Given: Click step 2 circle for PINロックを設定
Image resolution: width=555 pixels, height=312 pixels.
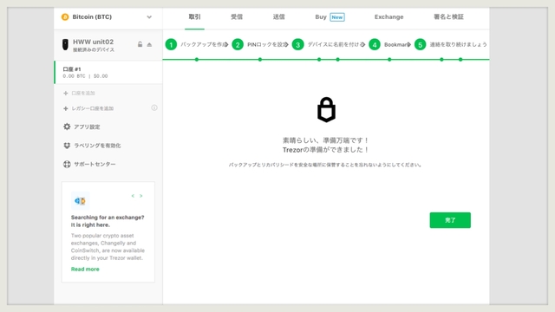Looking at the screenshot, I should coord(238,44).
